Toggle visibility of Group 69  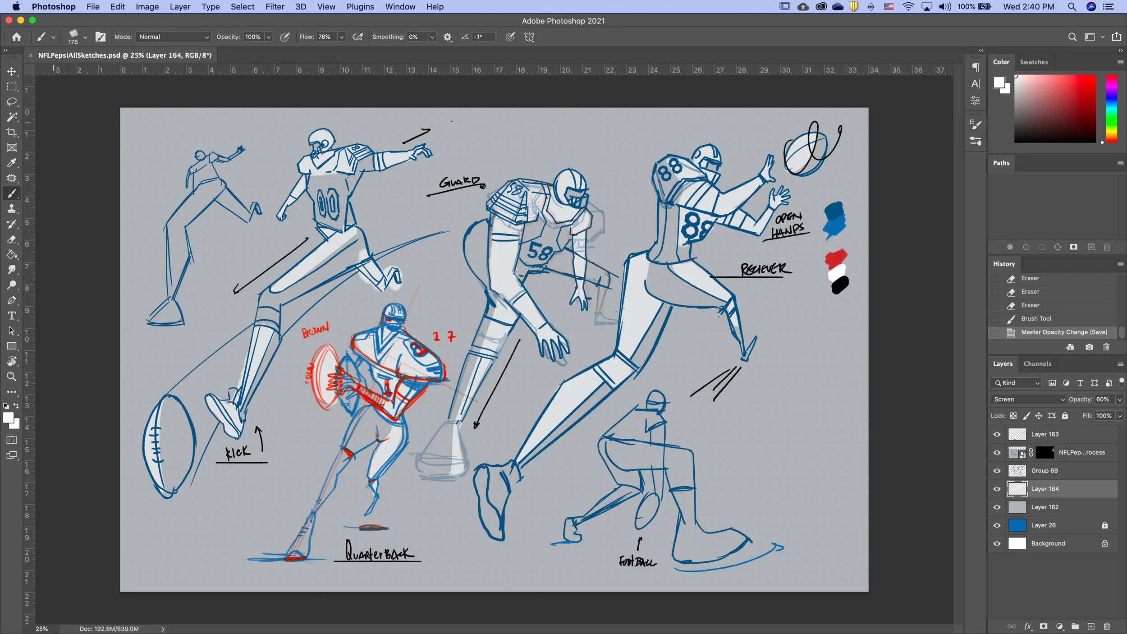pyautogui.click(x=997, y=470)
